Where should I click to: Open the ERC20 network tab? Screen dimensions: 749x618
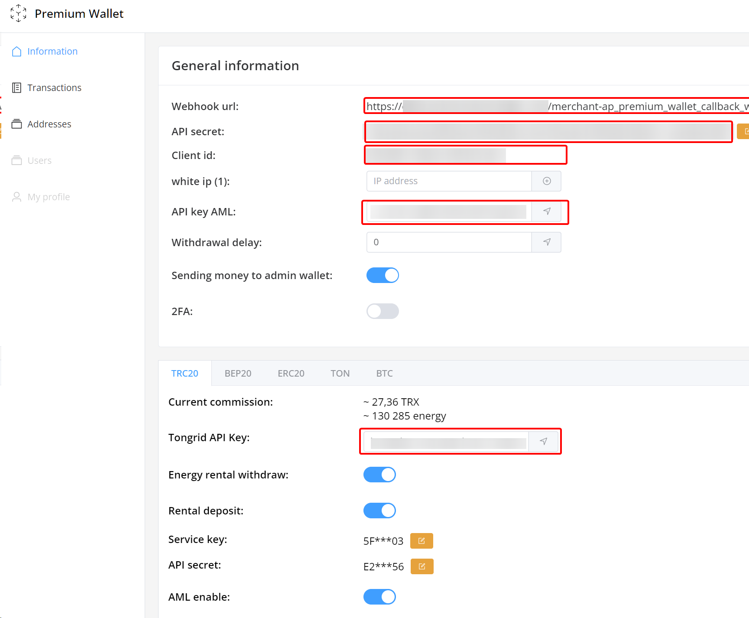pos(291,373)
